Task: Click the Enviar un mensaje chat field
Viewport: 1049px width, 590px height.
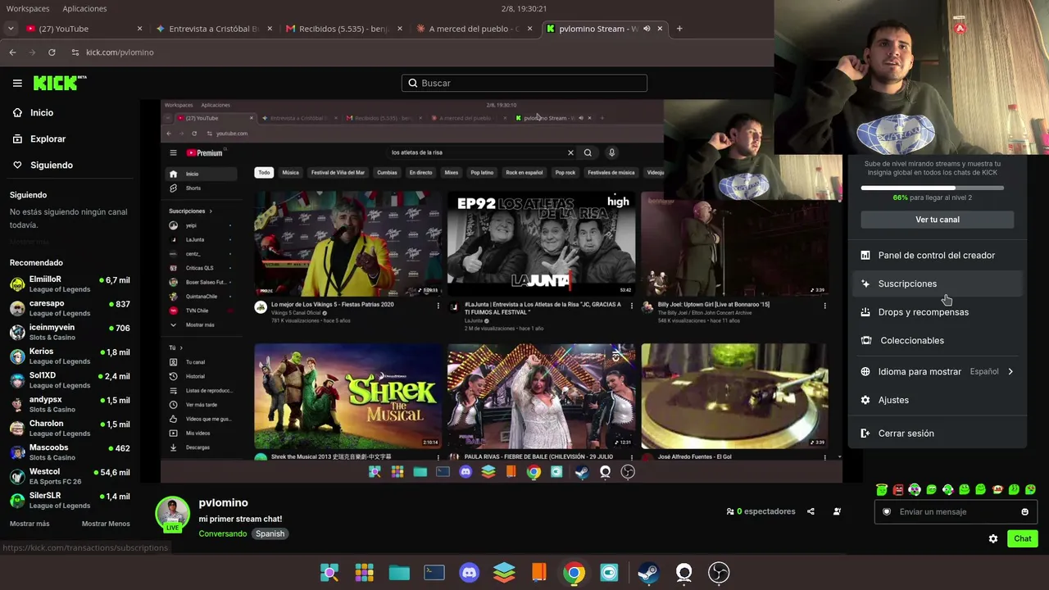Action: click(955, 511)
